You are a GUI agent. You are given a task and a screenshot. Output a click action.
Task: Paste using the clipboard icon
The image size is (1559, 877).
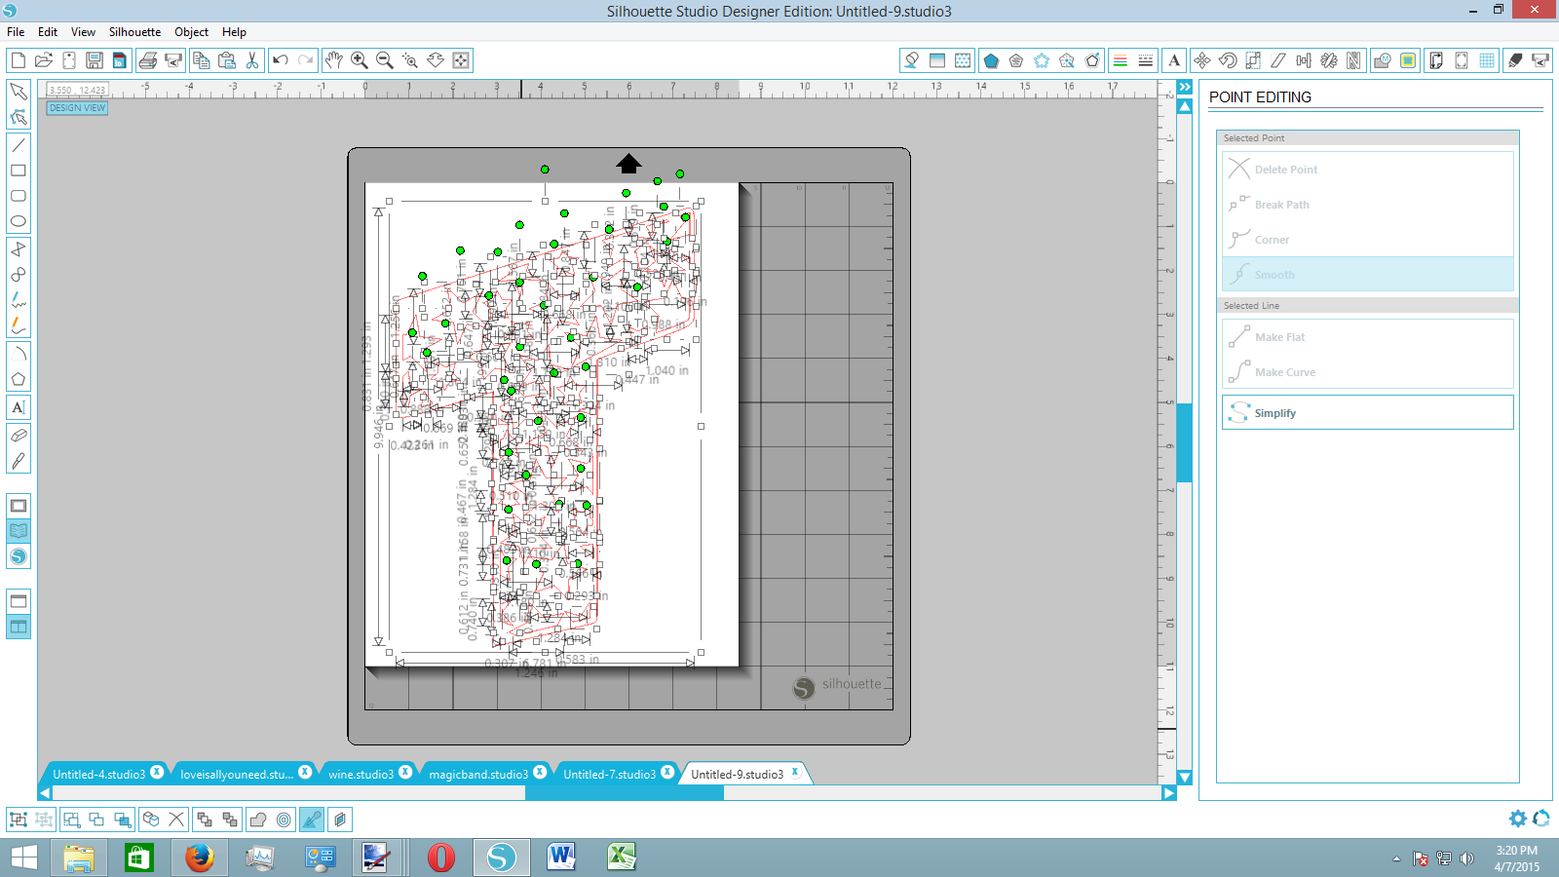tap(227, 60)
